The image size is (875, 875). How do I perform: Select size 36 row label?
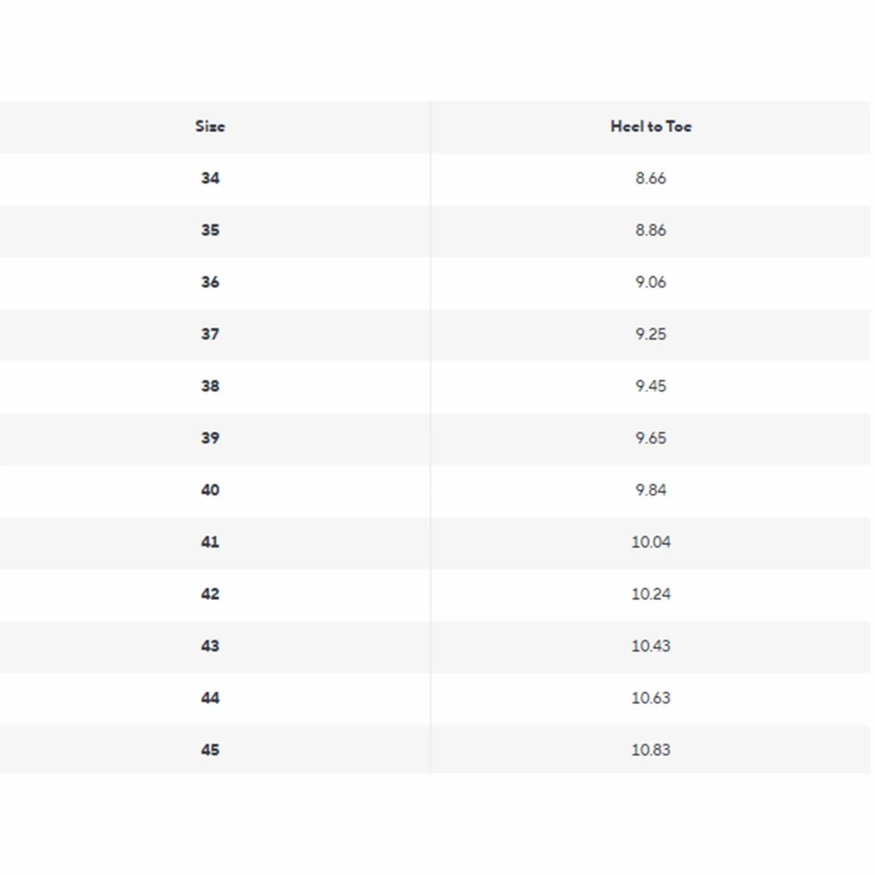[x=210, y=282]
